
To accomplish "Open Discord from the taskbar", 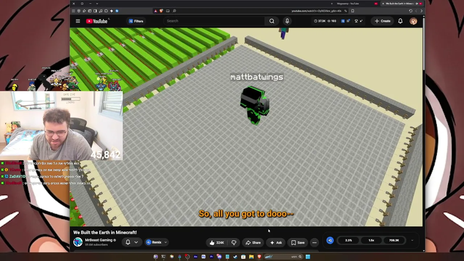I will point(219,257).
